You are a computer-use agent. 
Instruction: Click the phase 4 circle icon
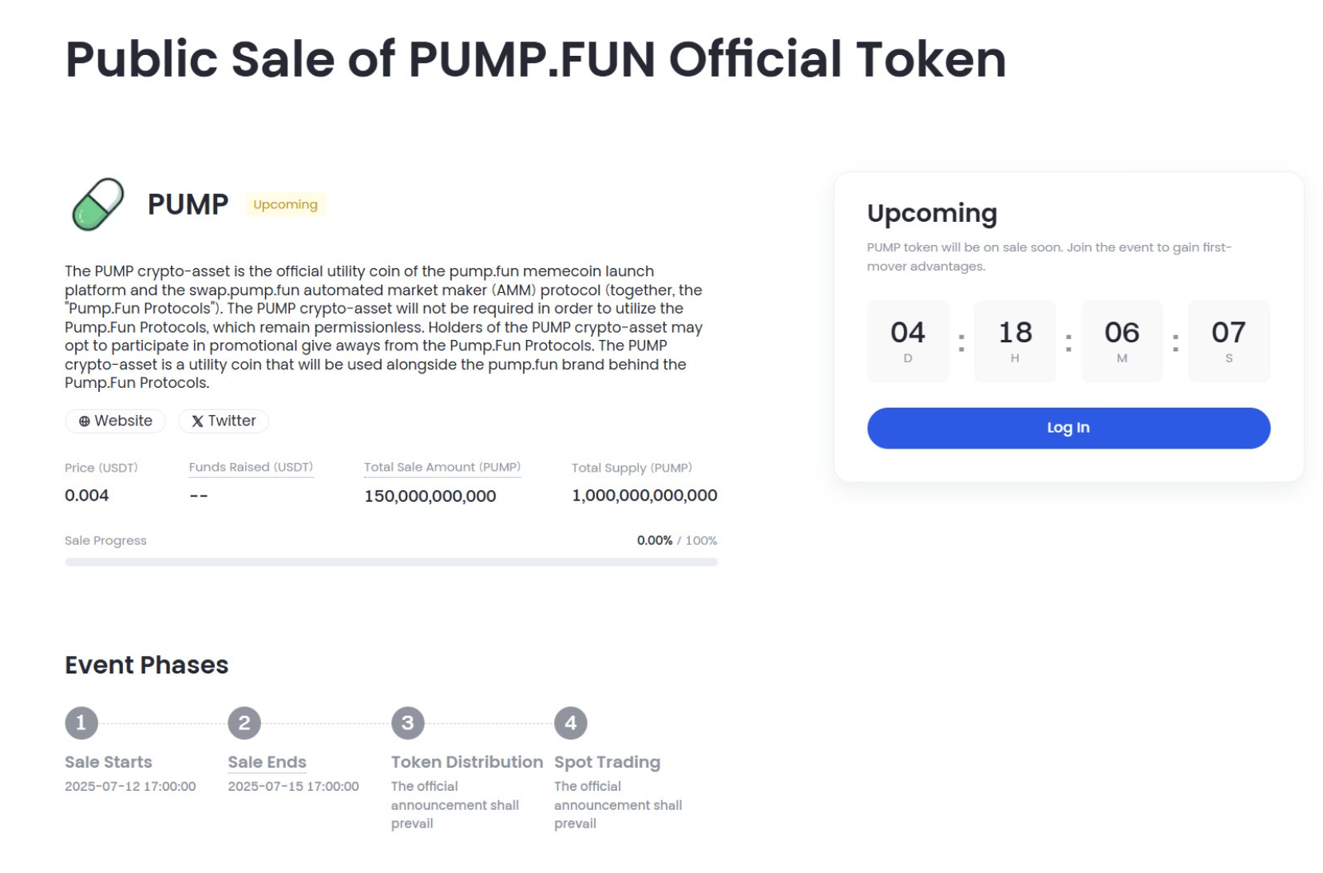click(570, 723)
